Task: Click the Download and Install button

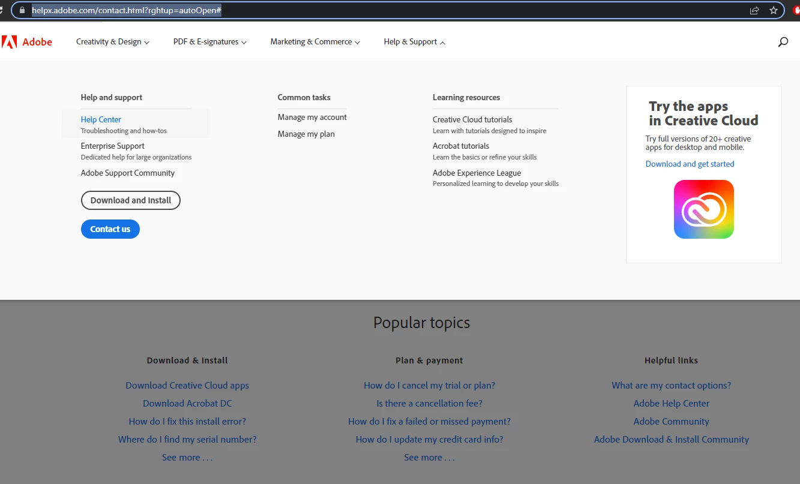Action: pos(131,200)
